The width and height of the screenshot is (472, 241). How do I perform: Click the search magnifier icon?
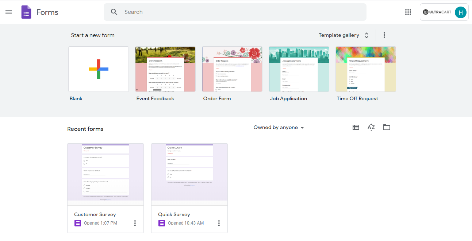[114, 12]
